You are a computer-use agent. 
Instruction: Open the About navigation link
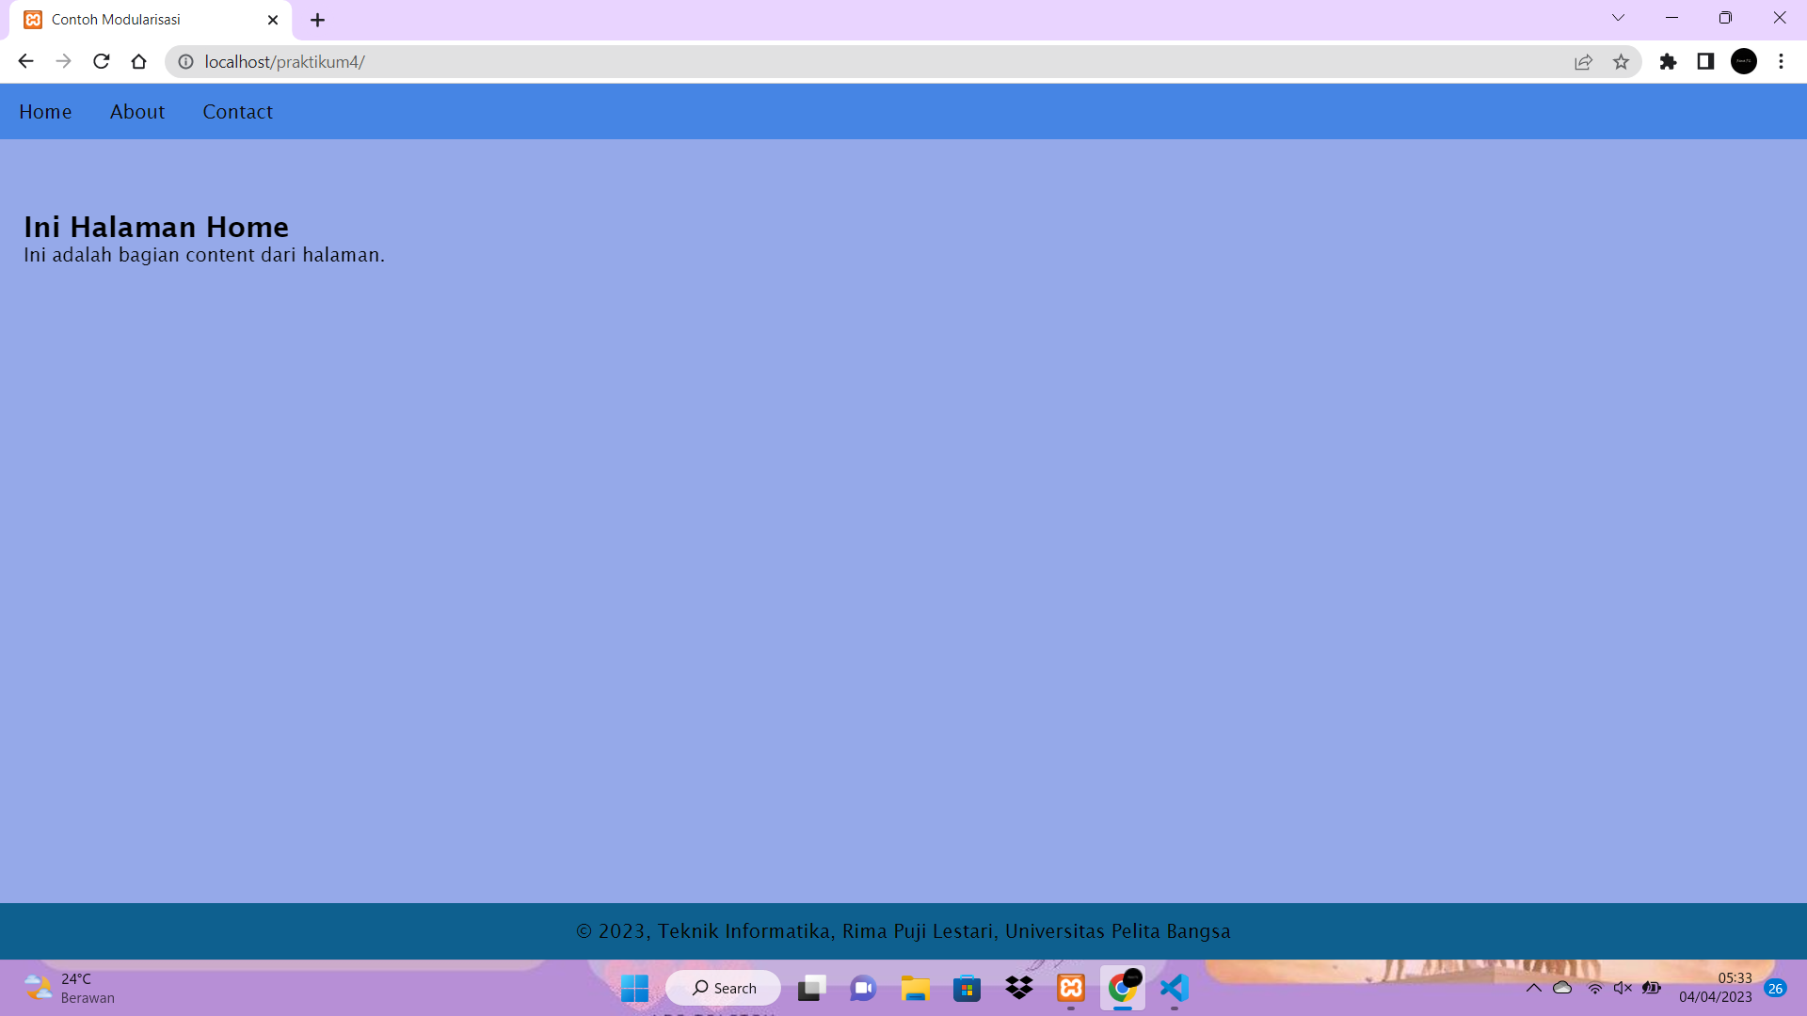tap(137, 112)
